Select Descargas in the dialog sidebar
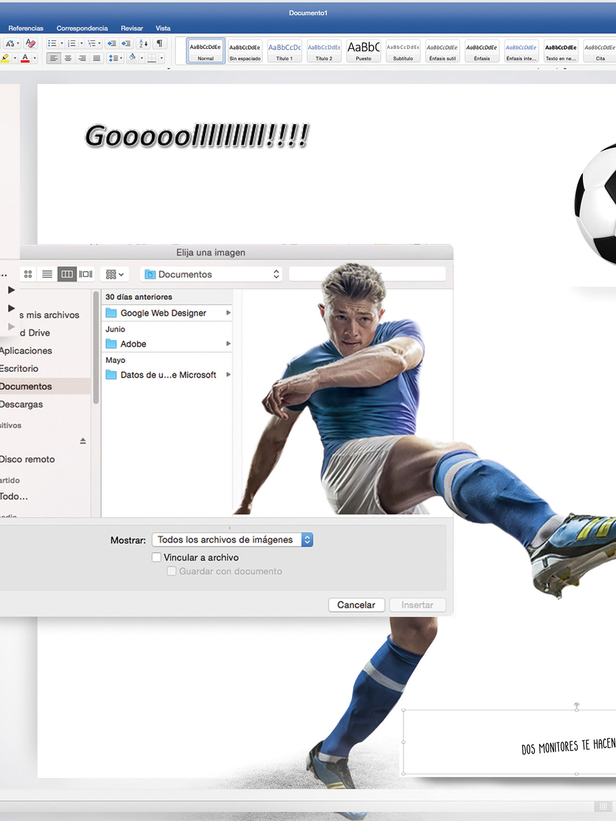 pyautogui.click(x=22, y=404)
